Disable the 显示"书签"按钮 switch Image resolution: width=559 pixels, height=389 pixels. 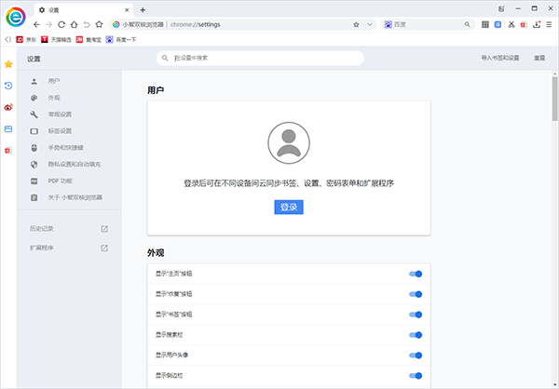416,315
